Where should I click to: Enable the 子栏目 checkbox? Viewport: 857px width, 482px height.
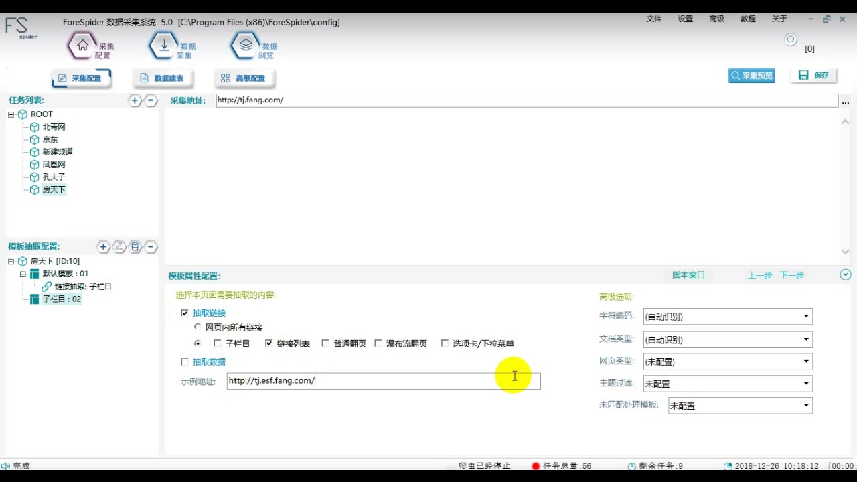pos(217,343)
